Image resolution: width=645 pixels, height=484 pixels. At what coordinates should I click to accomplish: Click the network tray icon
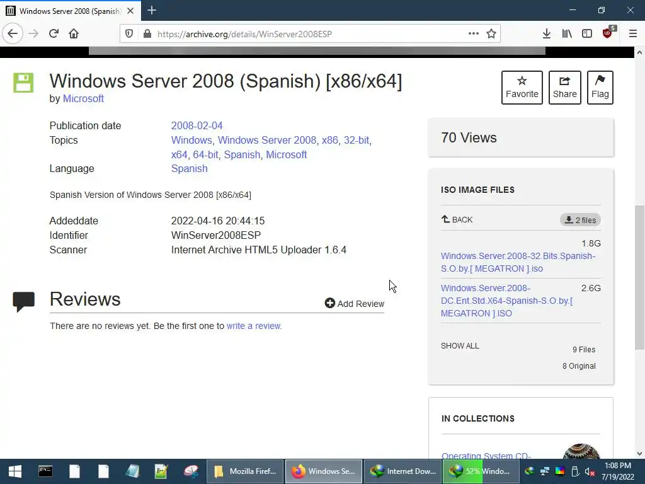pos(545,471)
